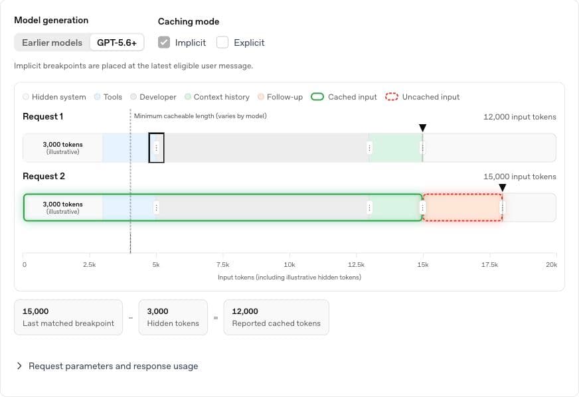579x397 pixels.
Task: Click the Uncached input legend icon
Action: coord(391,97)
